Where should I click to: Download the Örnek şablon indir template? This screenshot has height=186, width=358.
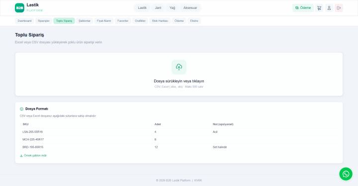pyautogui.click(x=33, y=156)
